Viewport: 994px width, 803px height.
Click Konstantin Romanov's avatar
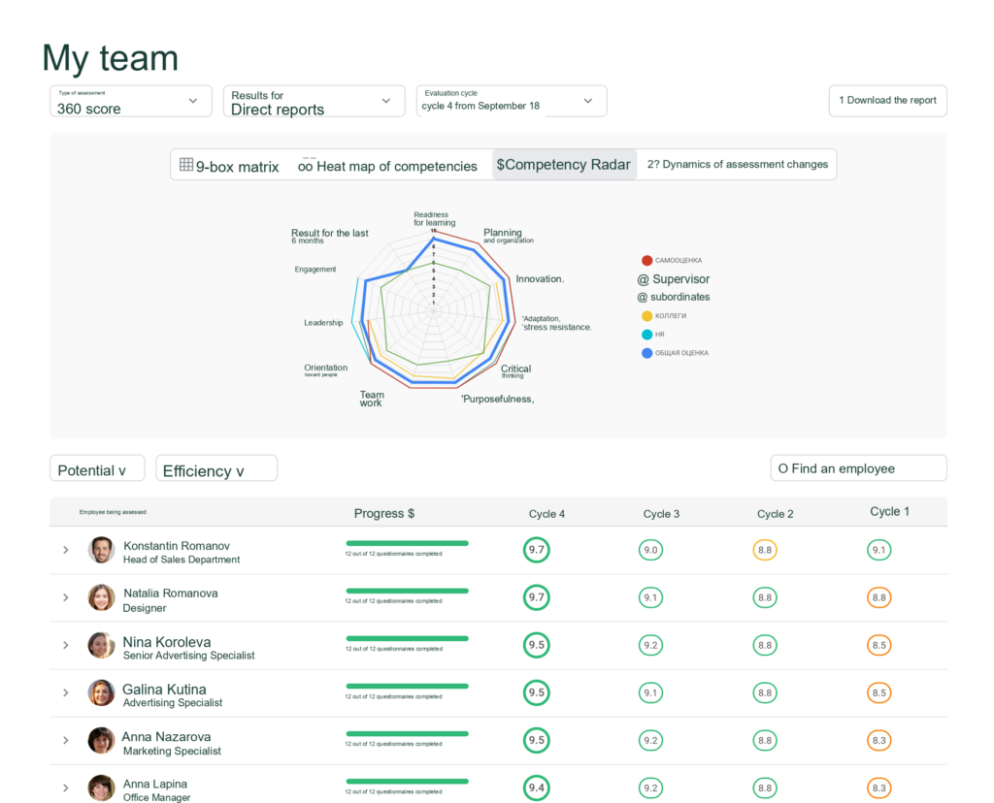pos(101,550)
